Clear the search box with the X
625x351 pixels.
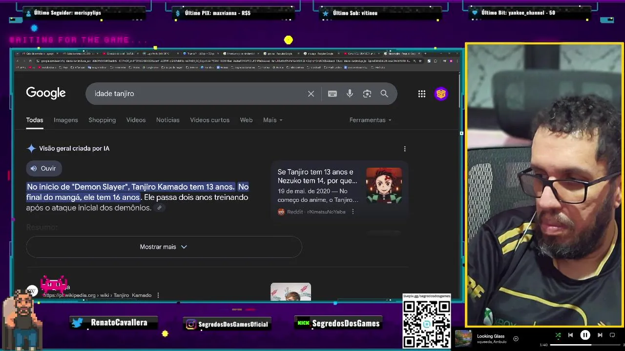coord(311,94)
